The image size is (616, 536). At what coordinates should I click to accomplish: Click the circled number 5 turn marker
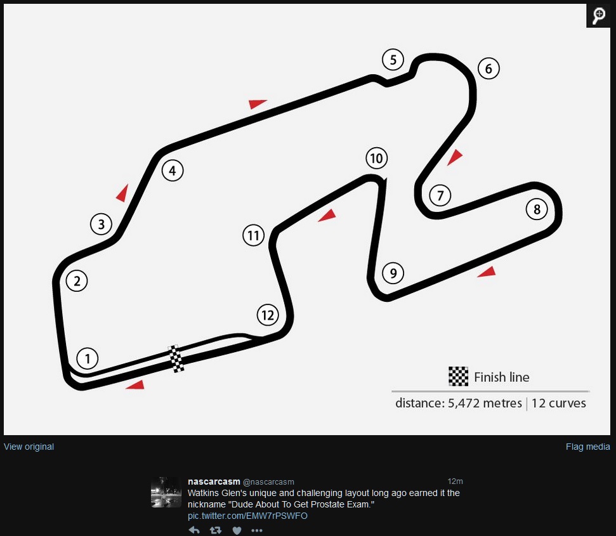pos(393,60)
